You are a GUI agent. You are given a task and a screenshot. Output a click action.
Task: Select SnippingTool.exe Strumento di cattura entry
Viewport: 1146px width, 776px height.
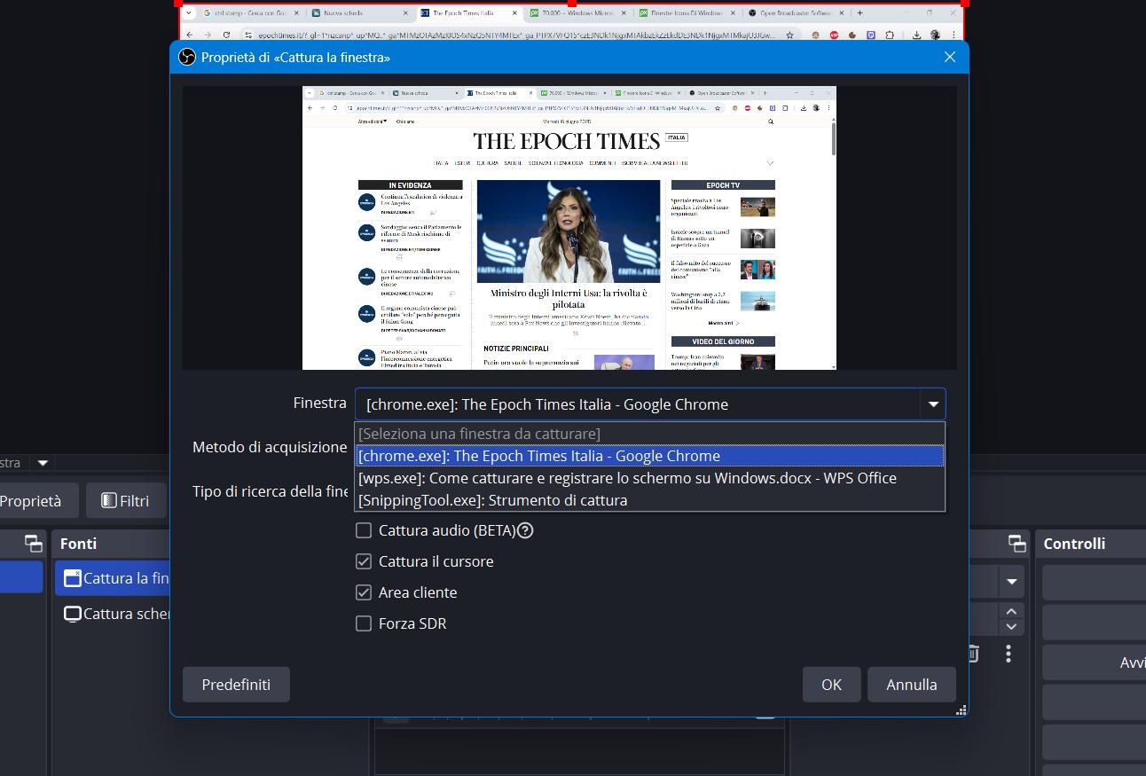(x=492, y=500)
